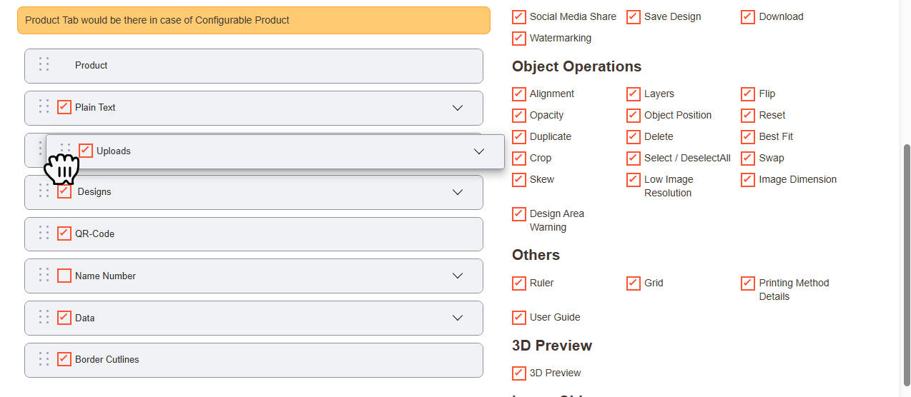Disable the 3D Preview checkbox
The image size is (911, 397).
tap(519, 373)
